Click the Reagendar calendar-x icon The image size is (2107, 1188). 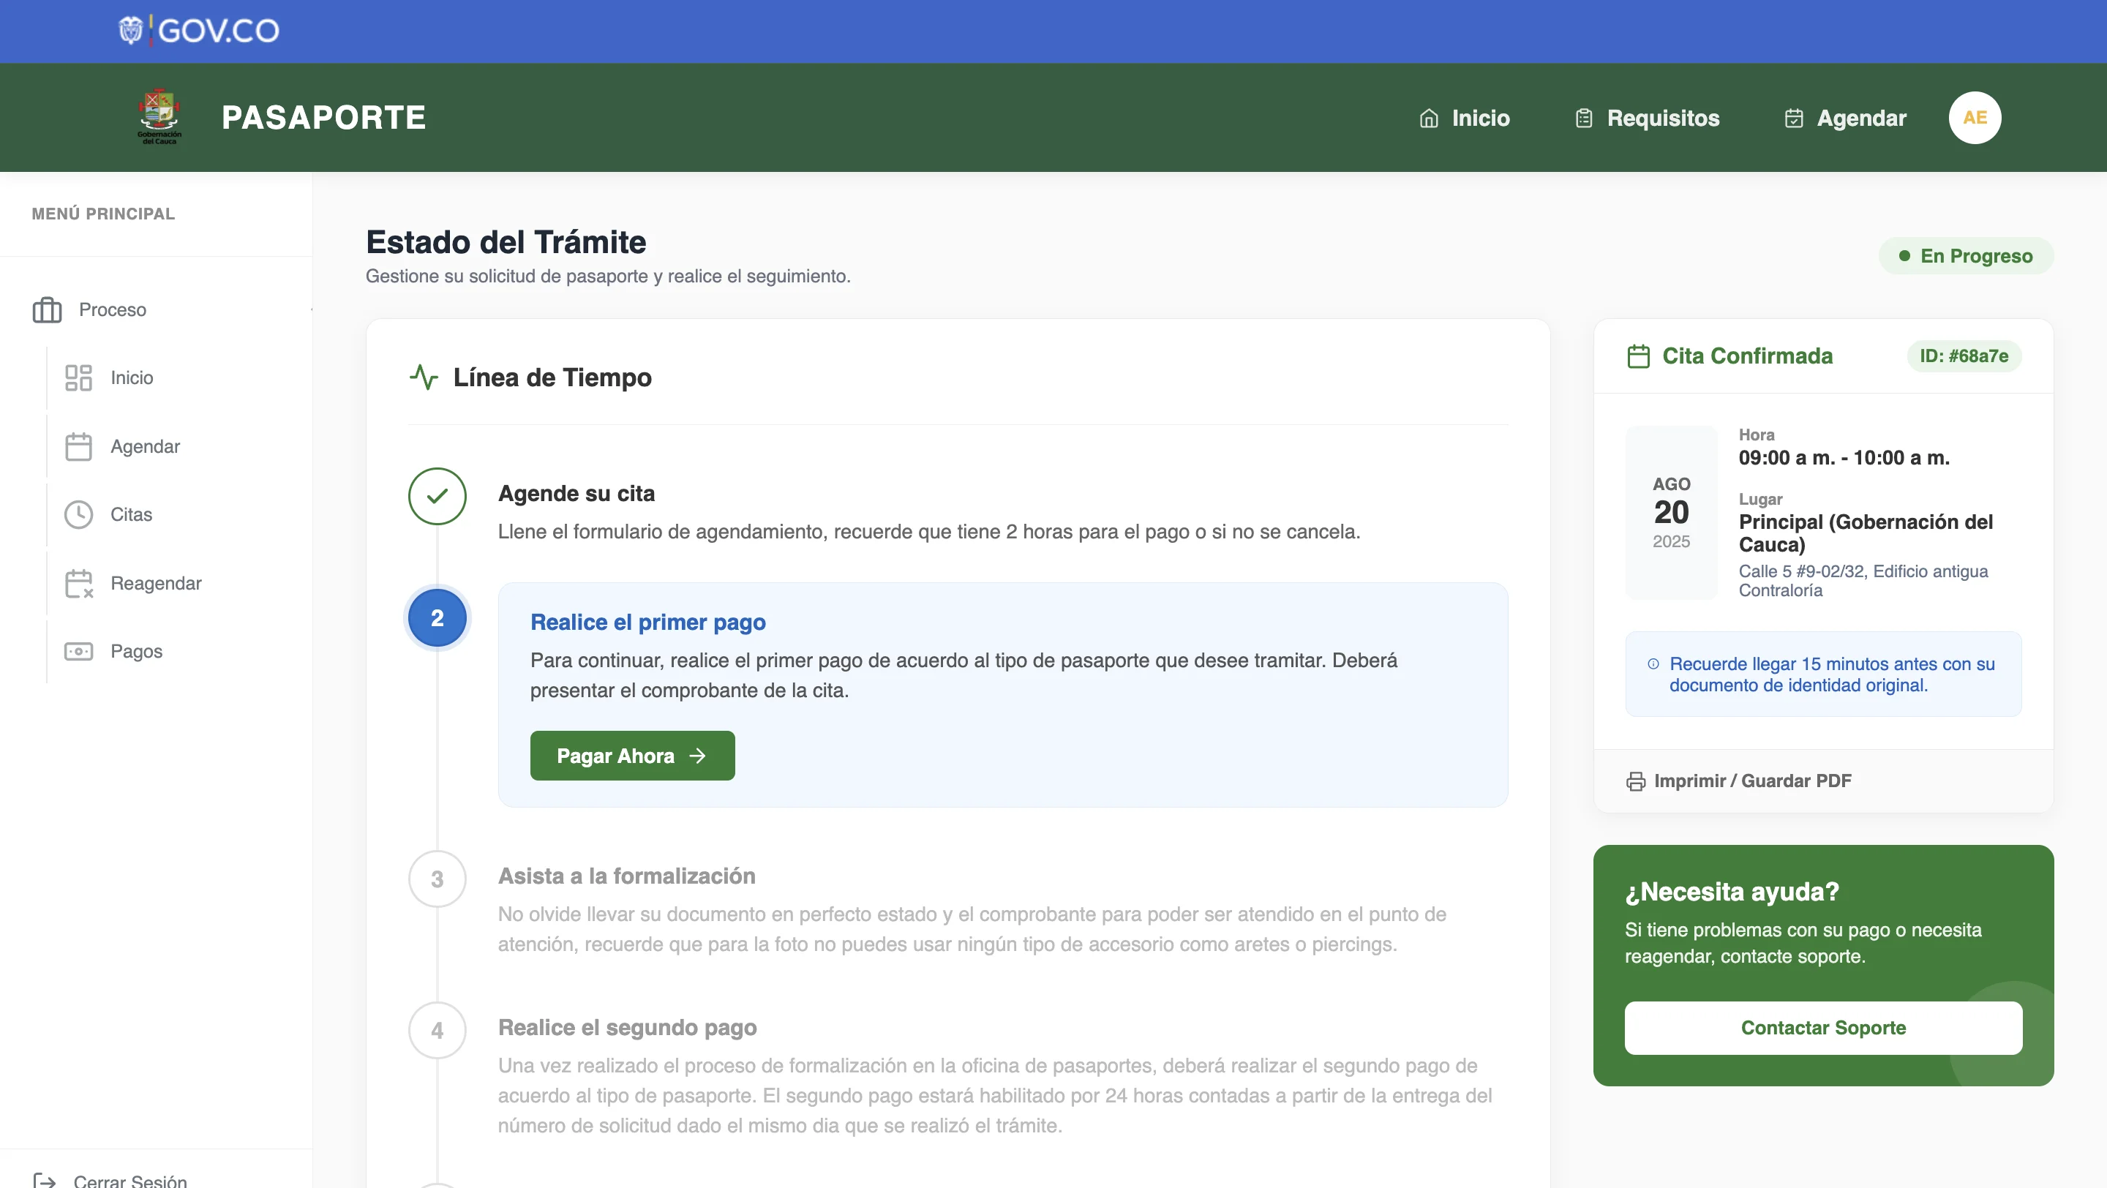click(78, 583)
